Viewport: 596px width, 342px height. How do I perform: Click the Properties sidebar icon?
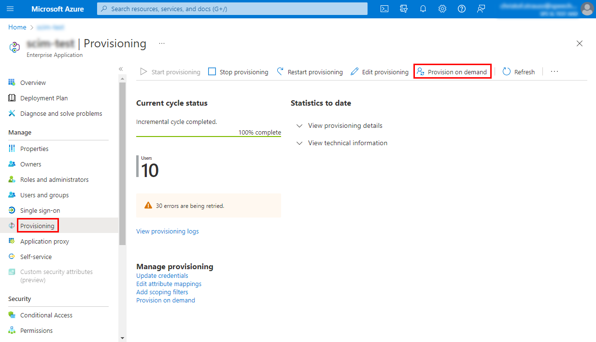[12, 149]
